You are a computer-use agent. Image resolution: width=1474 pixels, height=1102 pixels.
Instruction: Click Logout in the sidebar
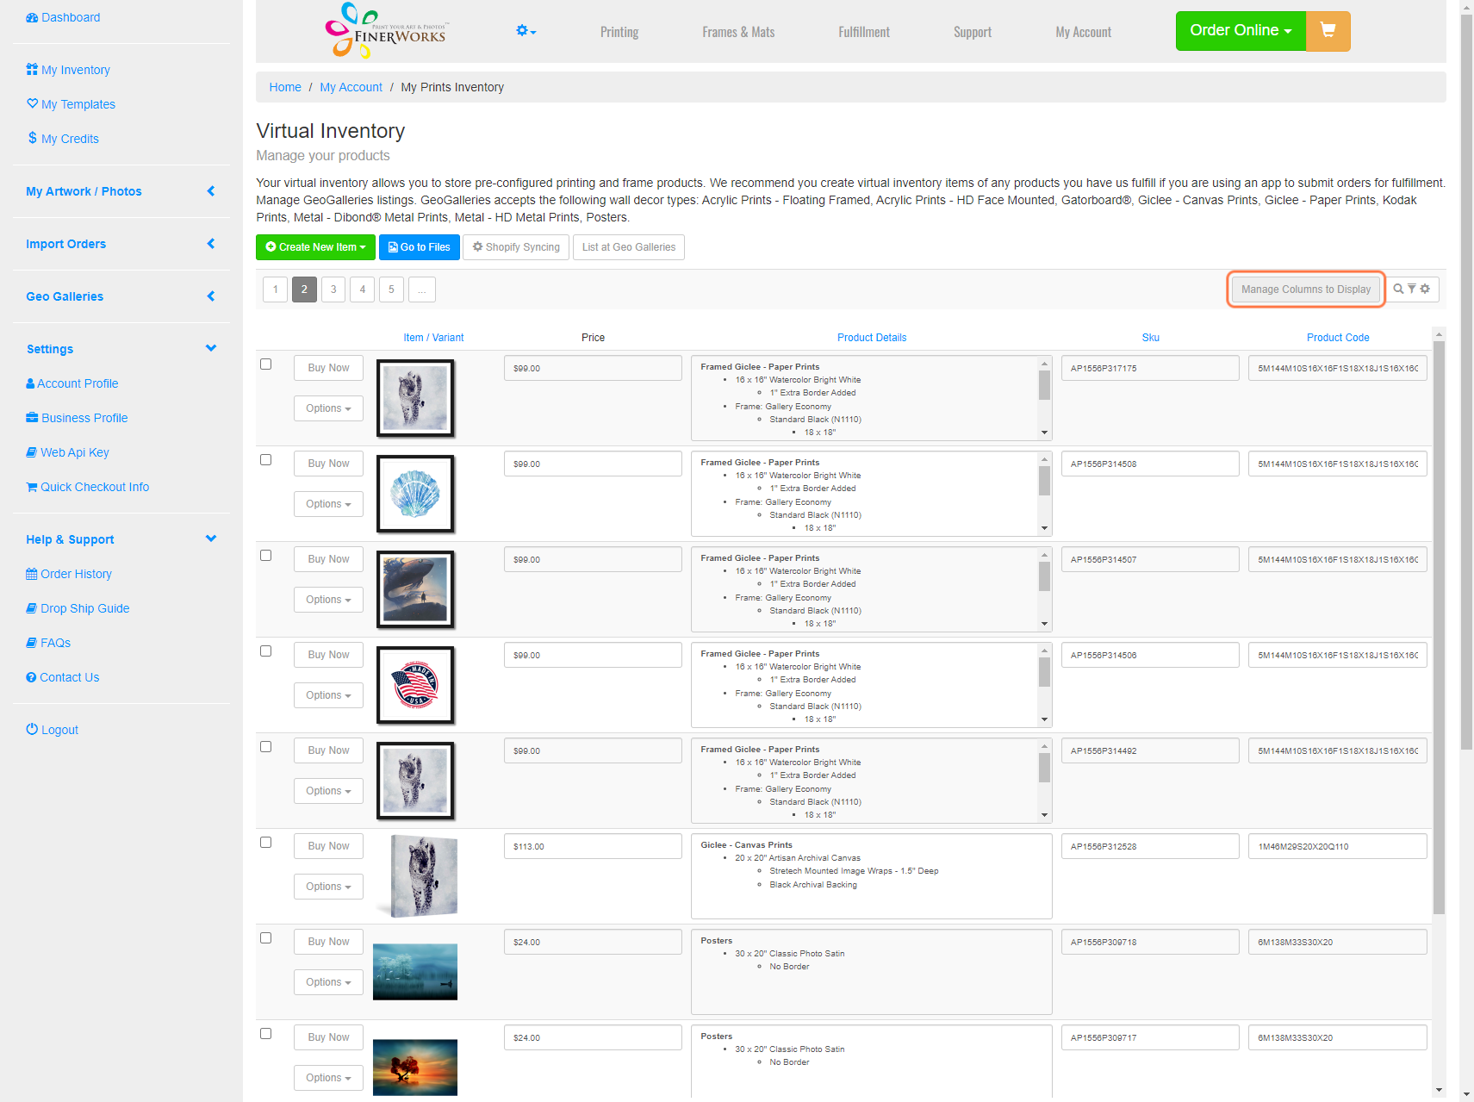click(x=52, y=730)
